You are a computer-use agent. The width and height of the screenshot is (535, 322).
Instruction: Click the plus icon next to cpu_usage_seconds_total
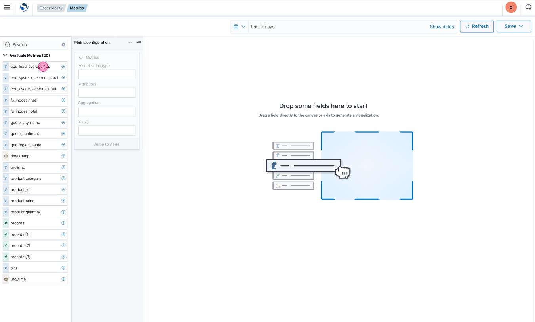63,88
